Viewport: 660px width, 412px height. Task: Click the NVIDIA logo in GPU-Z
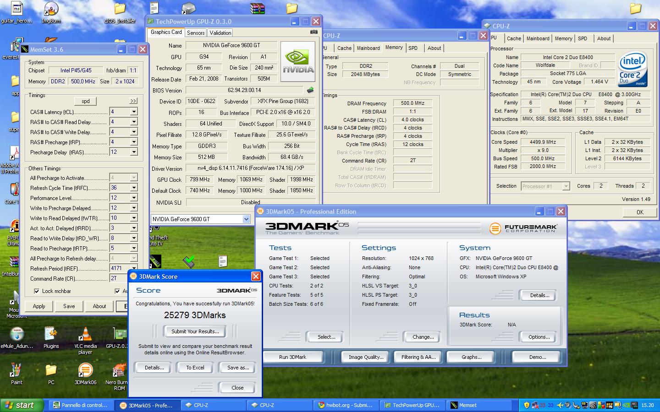(x=298, y=62)
